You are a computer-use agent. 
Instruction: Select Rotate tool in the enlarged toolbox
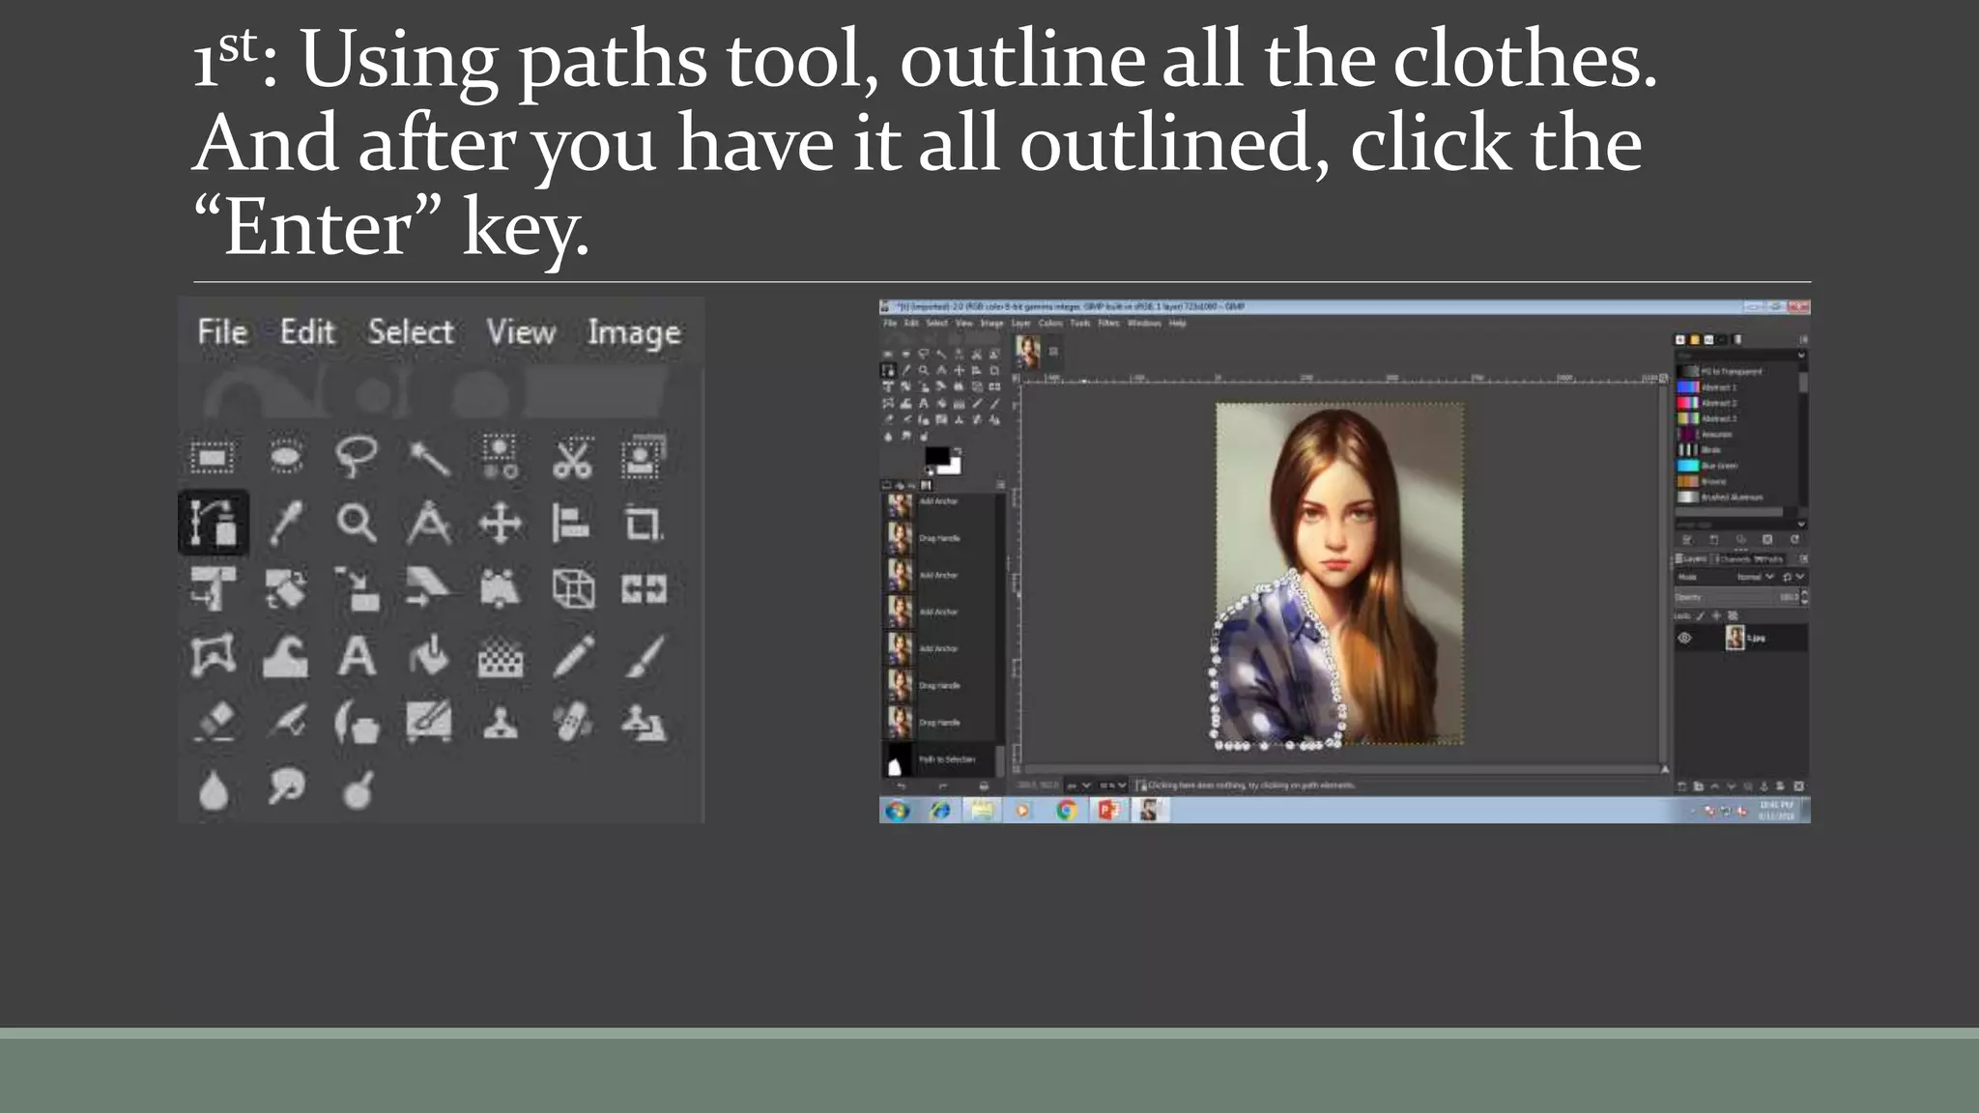coord(286,588)
